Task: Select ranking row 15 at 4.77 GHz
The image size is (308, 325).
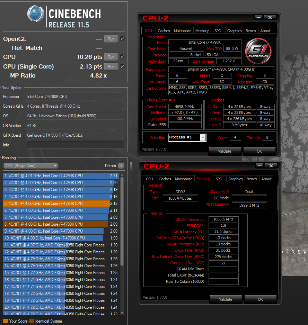Action: point(61,272)
